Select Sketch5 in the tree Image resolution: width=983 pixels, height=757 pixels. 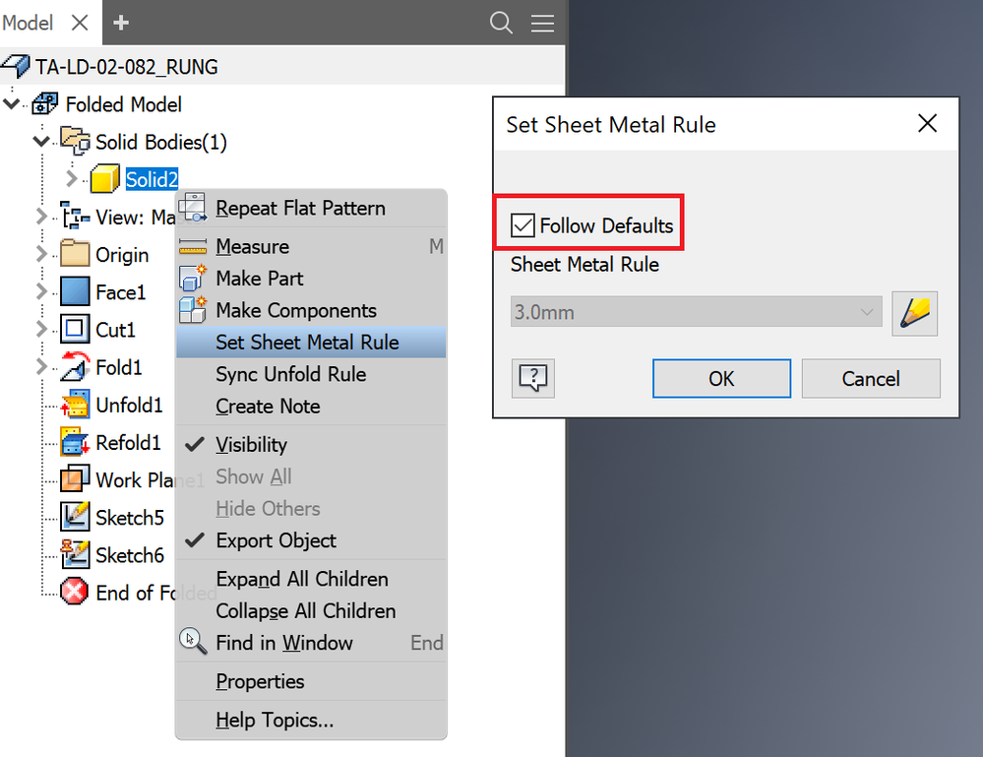tap(130, 518)
